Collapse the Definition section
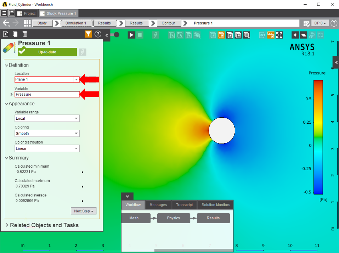Image resolution: width=339 pixels, height=253 pixels. coord(7,65)
